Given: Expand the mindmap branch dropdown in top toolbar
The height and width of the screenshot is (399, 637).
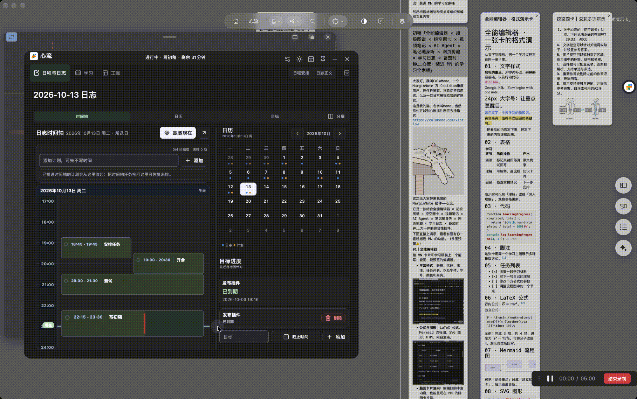Looking at the screenshot, I should (294, 21).
